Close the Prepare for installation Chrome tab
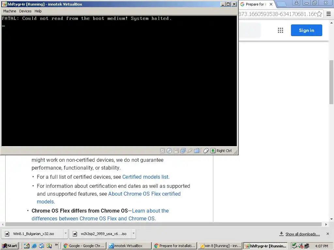This screenshot has width=334, height=250. tap(271, 4)
